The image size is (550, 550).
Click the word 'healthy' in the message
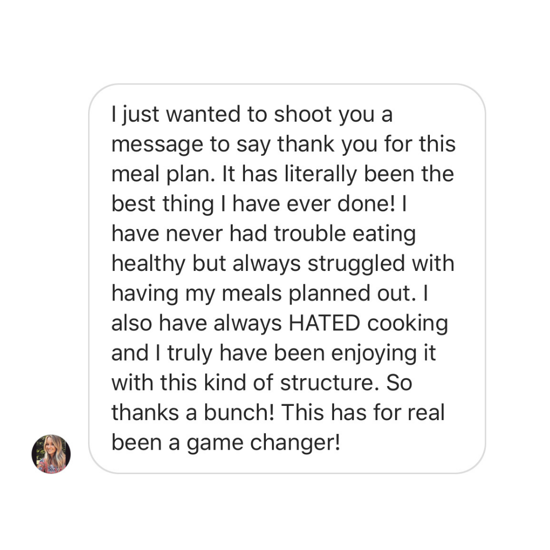pos(147,264)
